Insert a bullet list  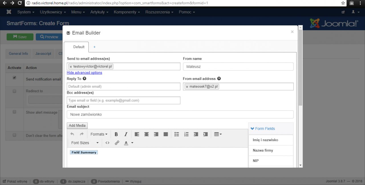coord(177,134)
